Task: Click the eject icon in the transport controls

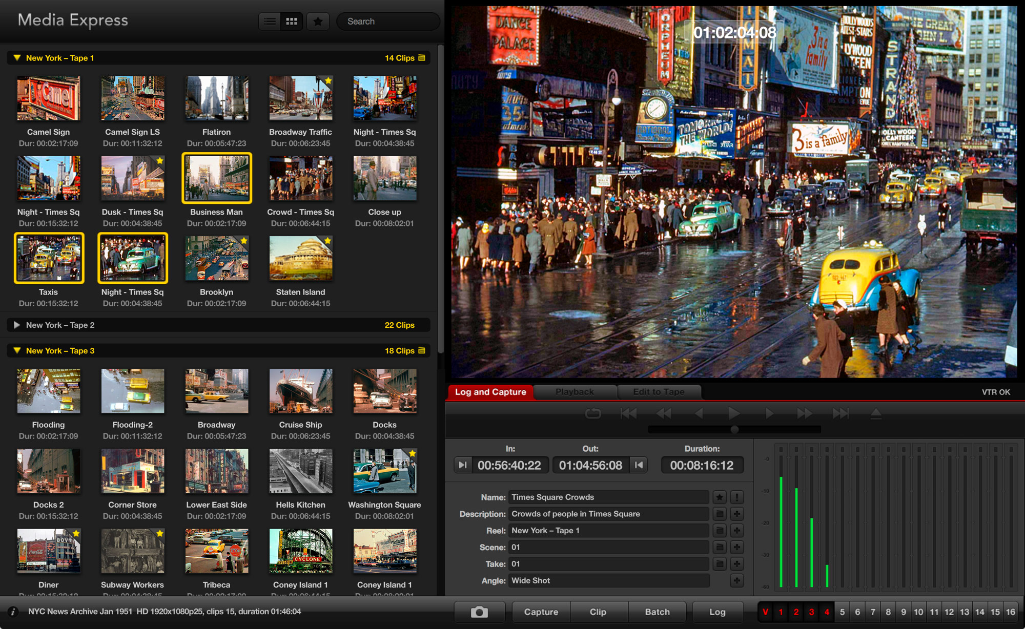Action: pyautogui.click(x=876, y=413)
